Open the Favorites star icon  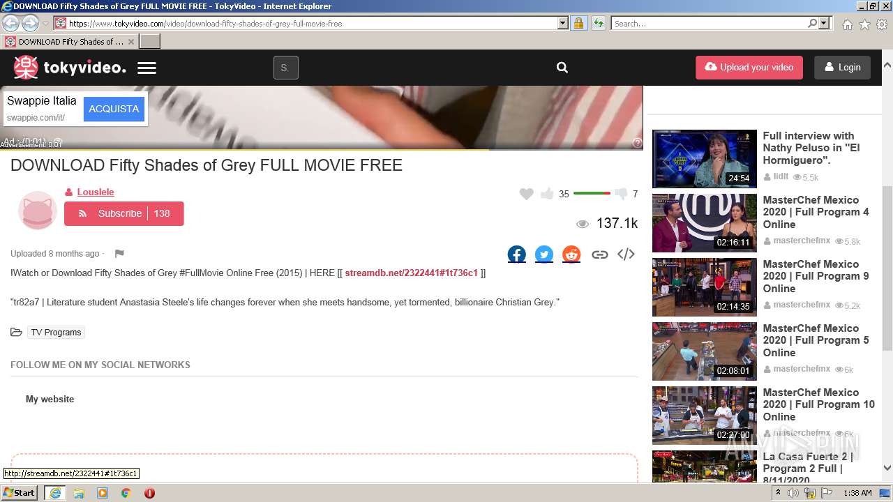point(864,24)
